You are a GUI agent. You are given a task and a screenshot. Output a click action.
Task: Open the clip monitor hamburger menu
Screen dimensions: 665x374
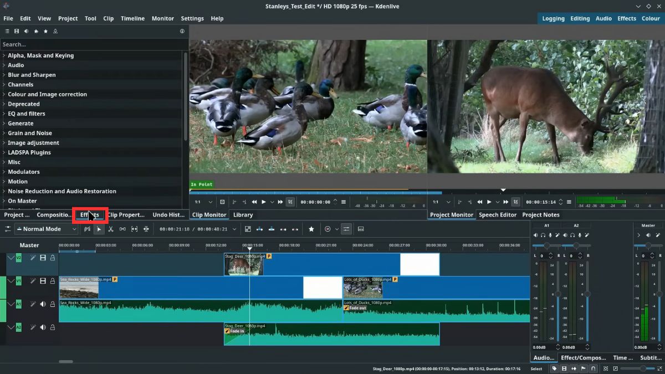coord(344,202)
